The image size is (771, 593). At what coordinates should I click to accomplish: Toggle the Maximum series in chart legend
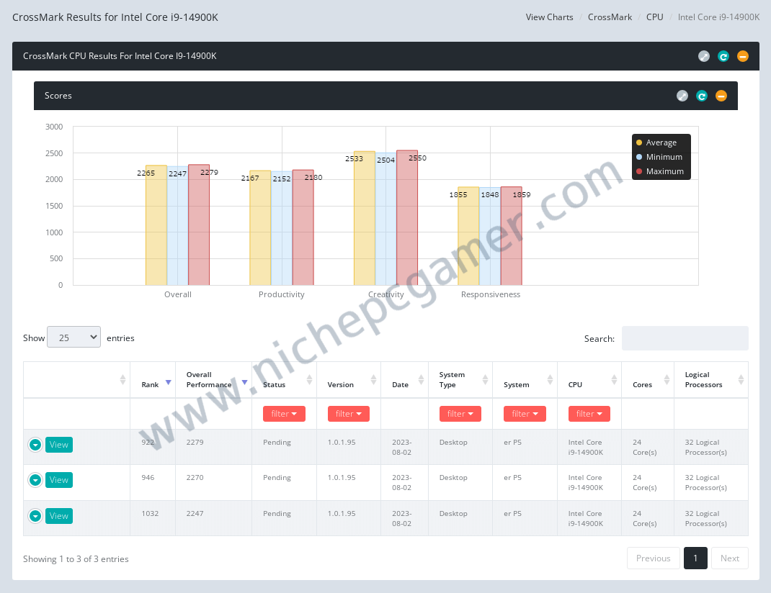[660, 171]
